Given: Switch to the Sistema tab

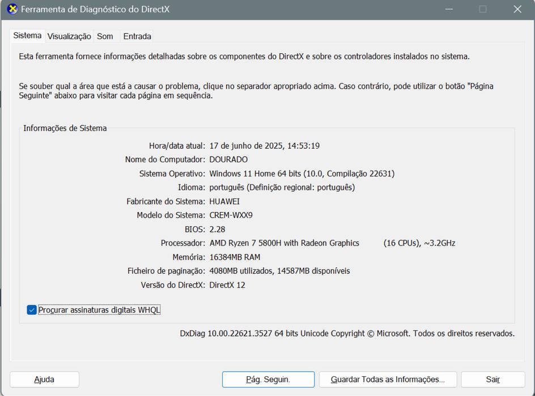Looking at the screenshot, I should (x=27, y=36).
